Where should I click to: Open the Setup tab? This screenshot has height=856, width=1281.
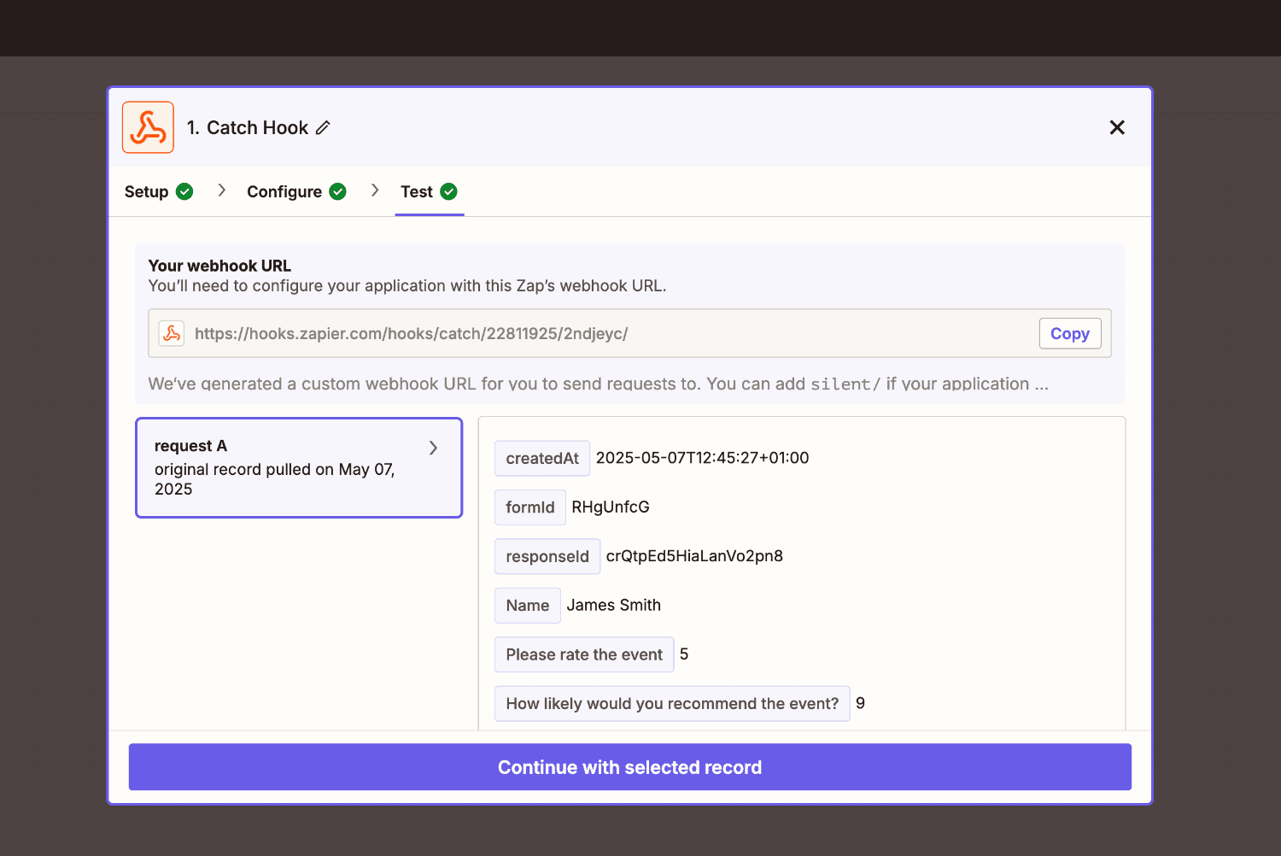coord(159,191)
